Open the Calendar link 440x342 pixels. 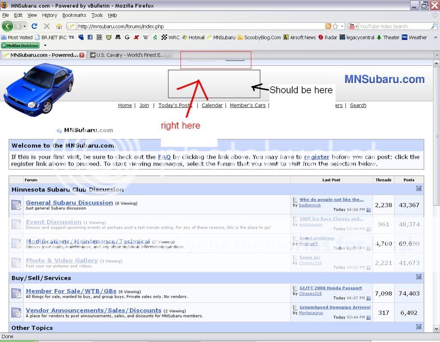pos(212,105)
